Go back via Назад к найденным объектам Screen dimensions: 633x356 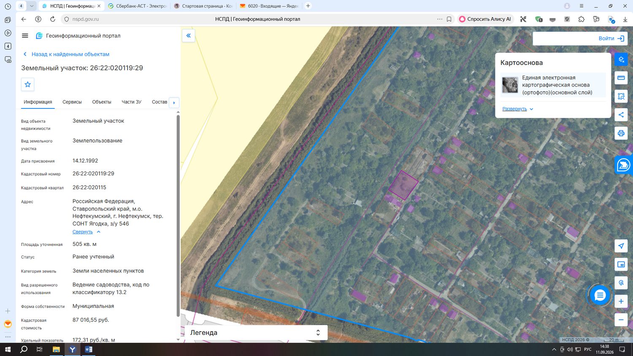pyautogui.click(x=66, y=54)
